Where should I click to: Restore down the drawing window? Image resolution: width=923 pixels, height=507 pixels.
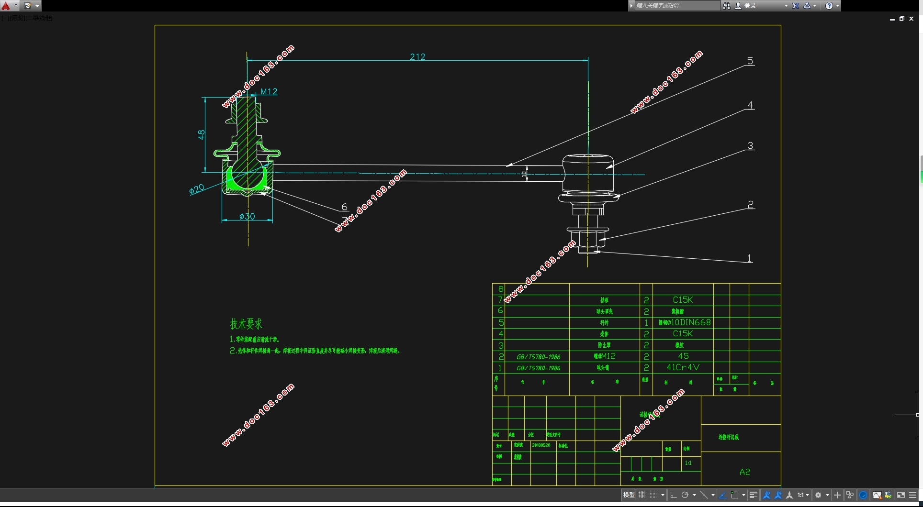901,19
